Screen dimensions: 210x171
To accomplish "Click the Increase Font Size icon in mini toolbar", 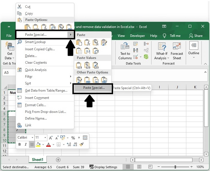I will click(x=51, y=138).
